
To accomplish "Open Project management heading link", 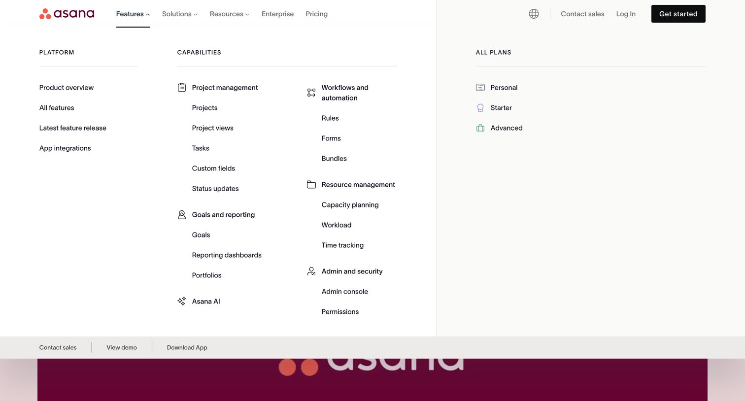I will 225,88.
